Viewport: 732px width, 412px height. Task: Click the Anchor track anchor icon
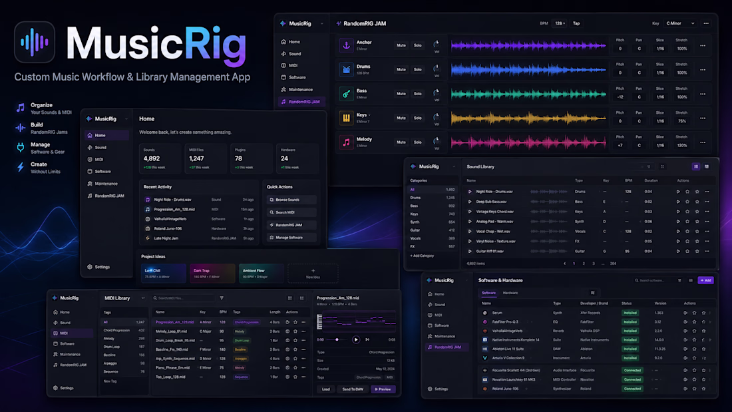[346, 45]
